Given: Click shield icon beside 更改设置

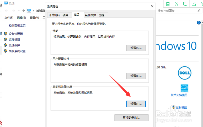Looking at the screenshot, I should [x=174, y=107].
